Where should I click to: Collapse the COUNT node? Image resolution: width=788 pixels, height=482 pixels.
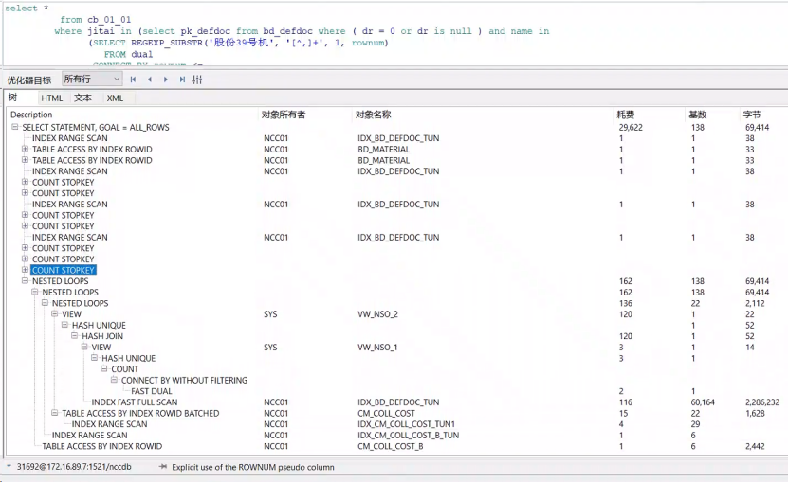point(104,368)
